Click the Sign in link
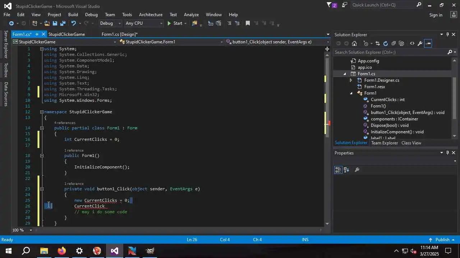 pos(436,15)
